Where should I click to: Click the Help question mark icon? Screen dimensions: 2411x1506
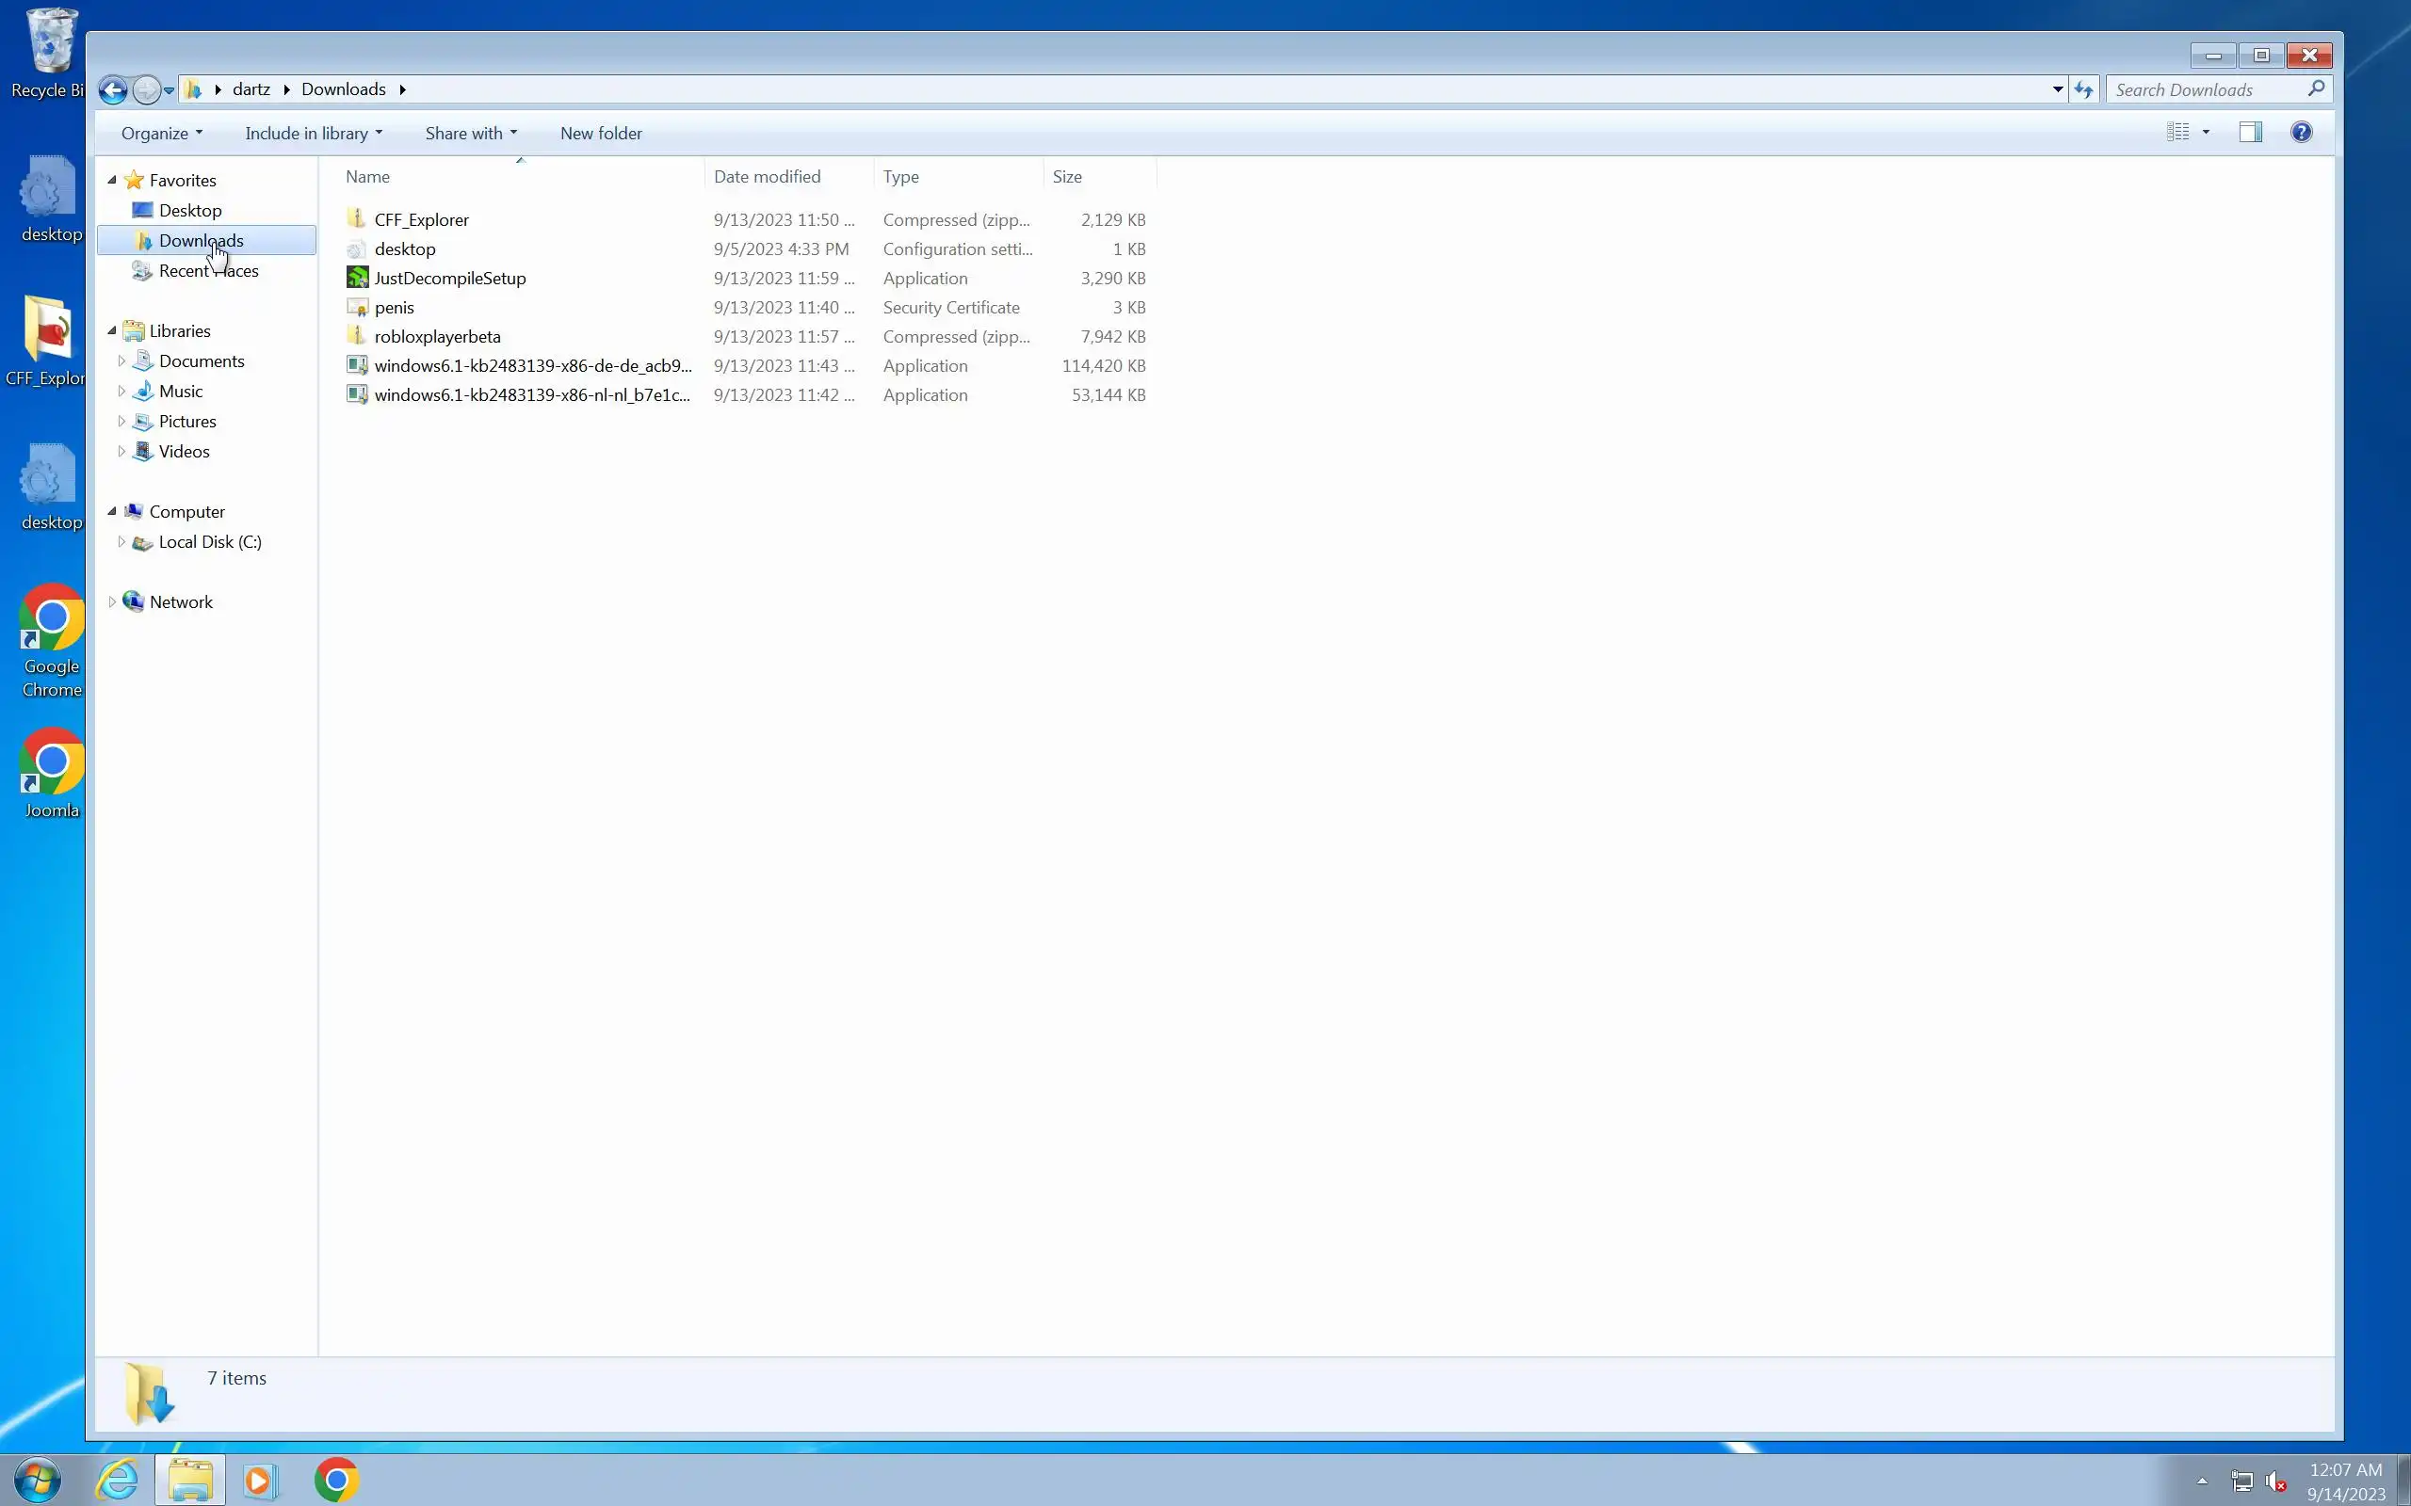tap(2301, 133)
